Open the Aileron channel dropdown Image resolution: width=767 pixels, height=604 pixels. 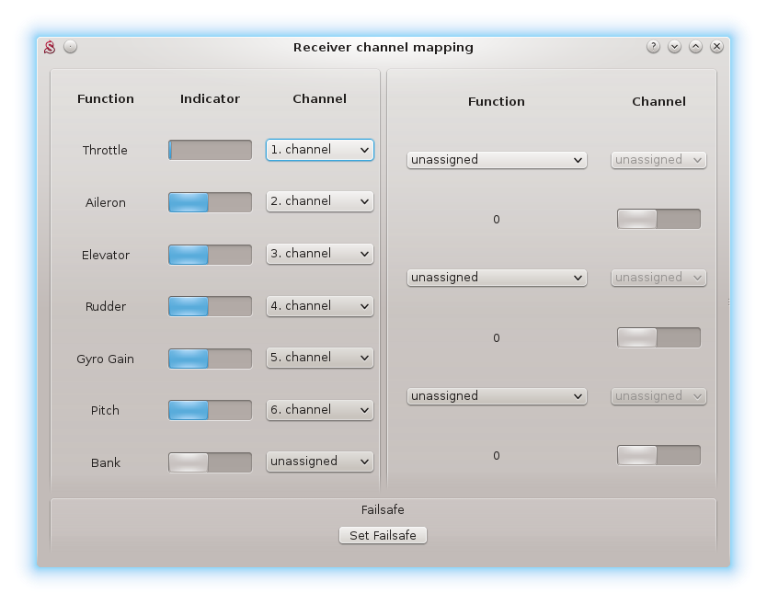tap(319, 201)
